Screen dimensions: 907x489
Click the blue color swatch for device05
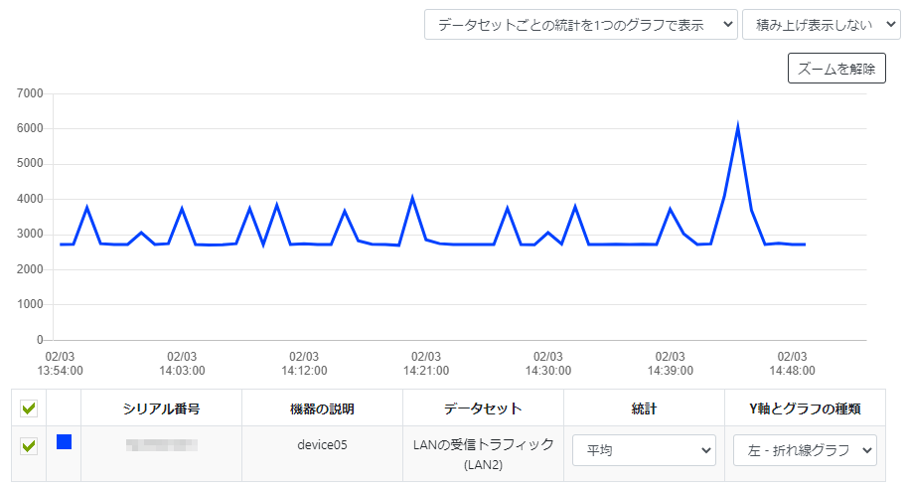64,442
